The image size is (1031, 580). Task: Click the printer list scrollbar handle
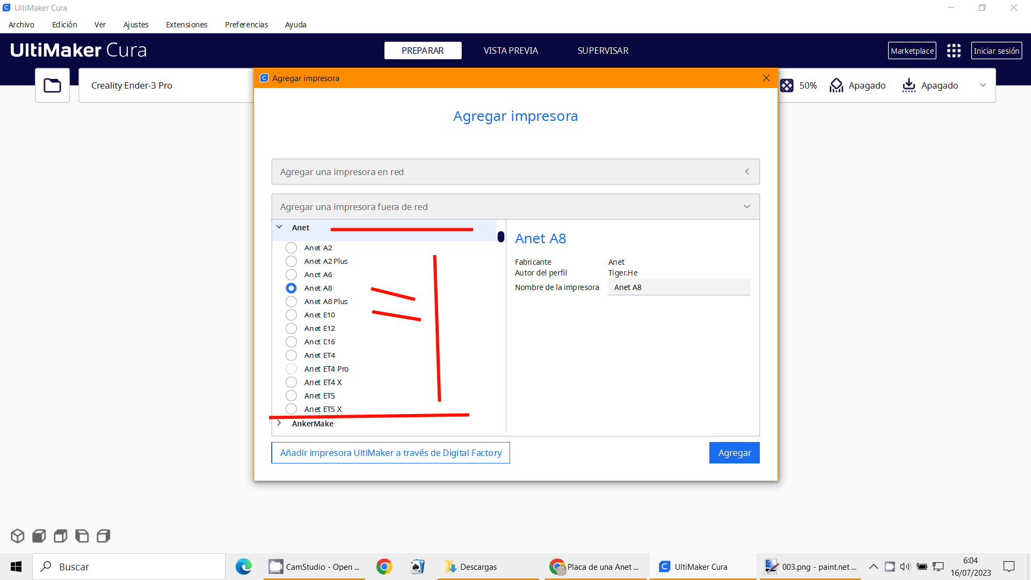(x=500, y=237)
